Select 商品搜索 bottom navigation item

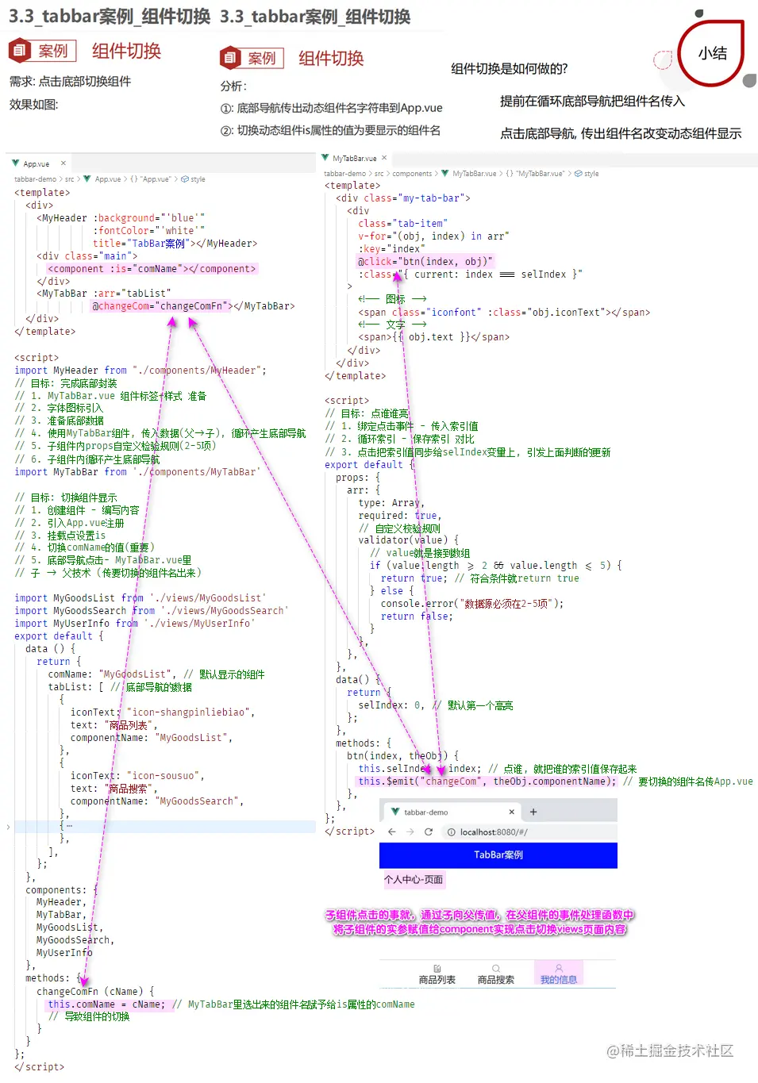[496, 974]
